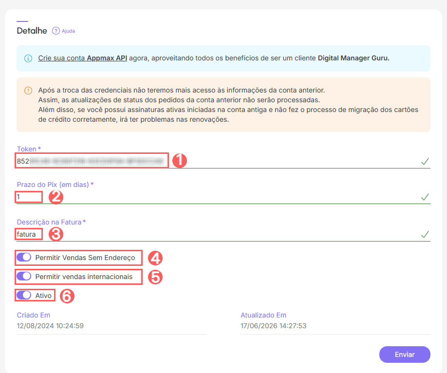Open the Crie sua conta Appmax API link
447x373 pixels.
pyautogui.click(x=83, y=58)
